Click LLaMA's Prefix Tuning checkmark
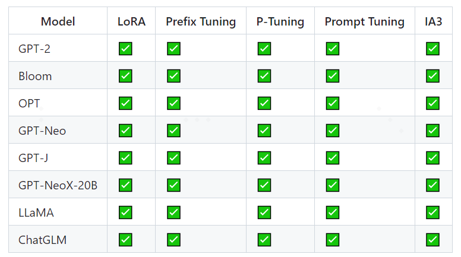The image size is (461, 257). point(173,212)
